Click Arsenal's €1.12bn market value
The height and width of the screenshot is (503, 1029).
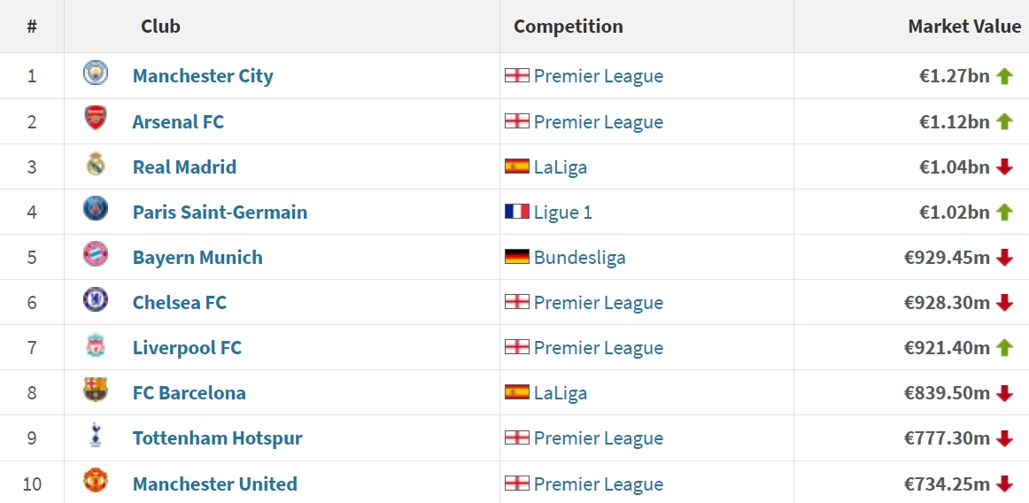(x=954, y=122)
